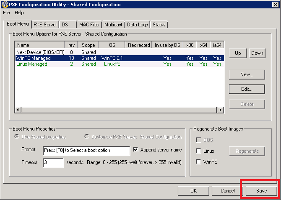Image resolution: width=281 pixels, height=200 pixels.
Task: Open the Help menu
Action: [19, 13]
